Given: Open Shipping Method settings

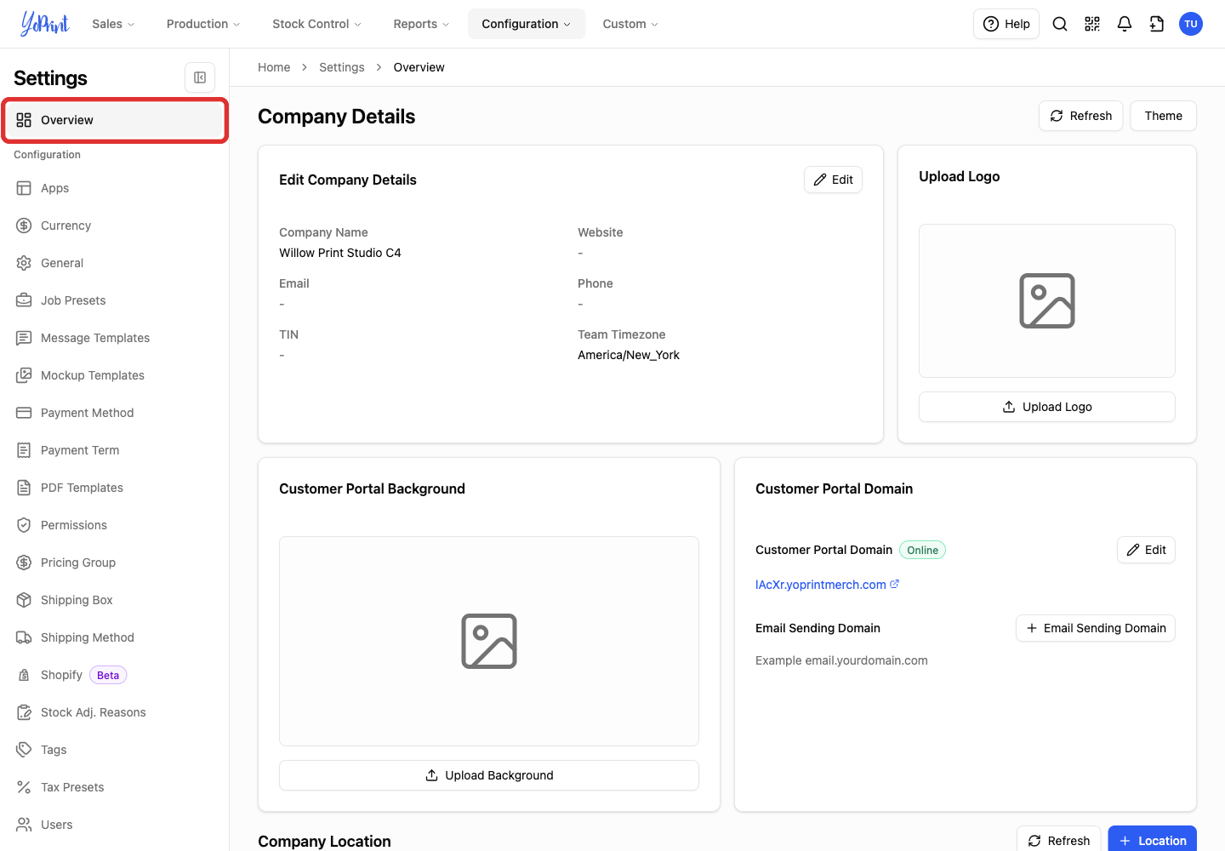Looking at the screenshot, I should 114,637.
